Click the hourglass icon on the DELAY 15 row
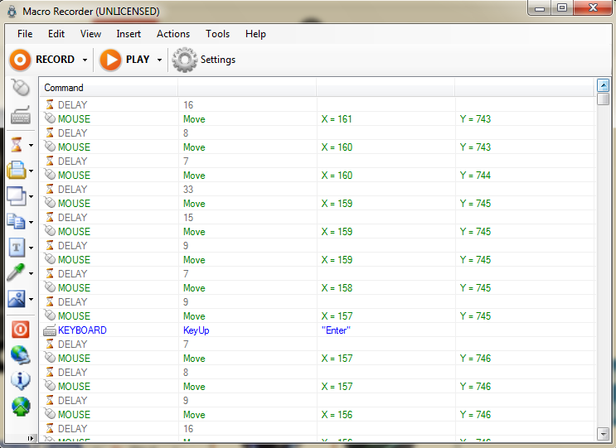 tap(50, 217)
